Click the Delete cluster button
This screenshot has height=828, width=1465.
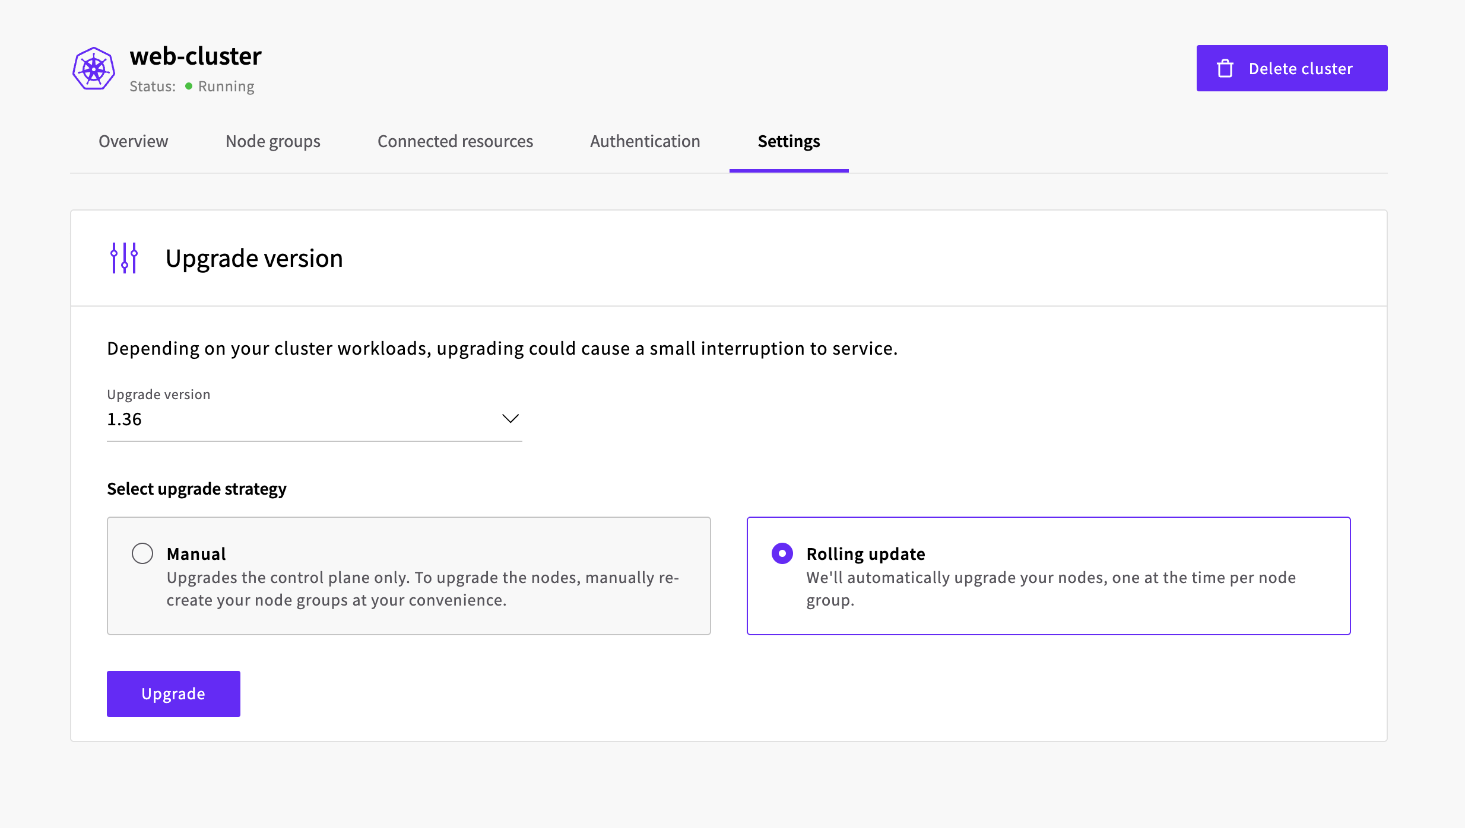(x=1292, y=68)
